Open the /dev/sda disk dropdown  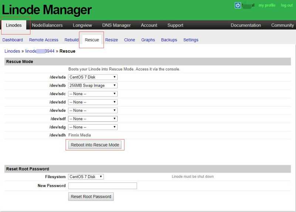(x=93, y=77)
